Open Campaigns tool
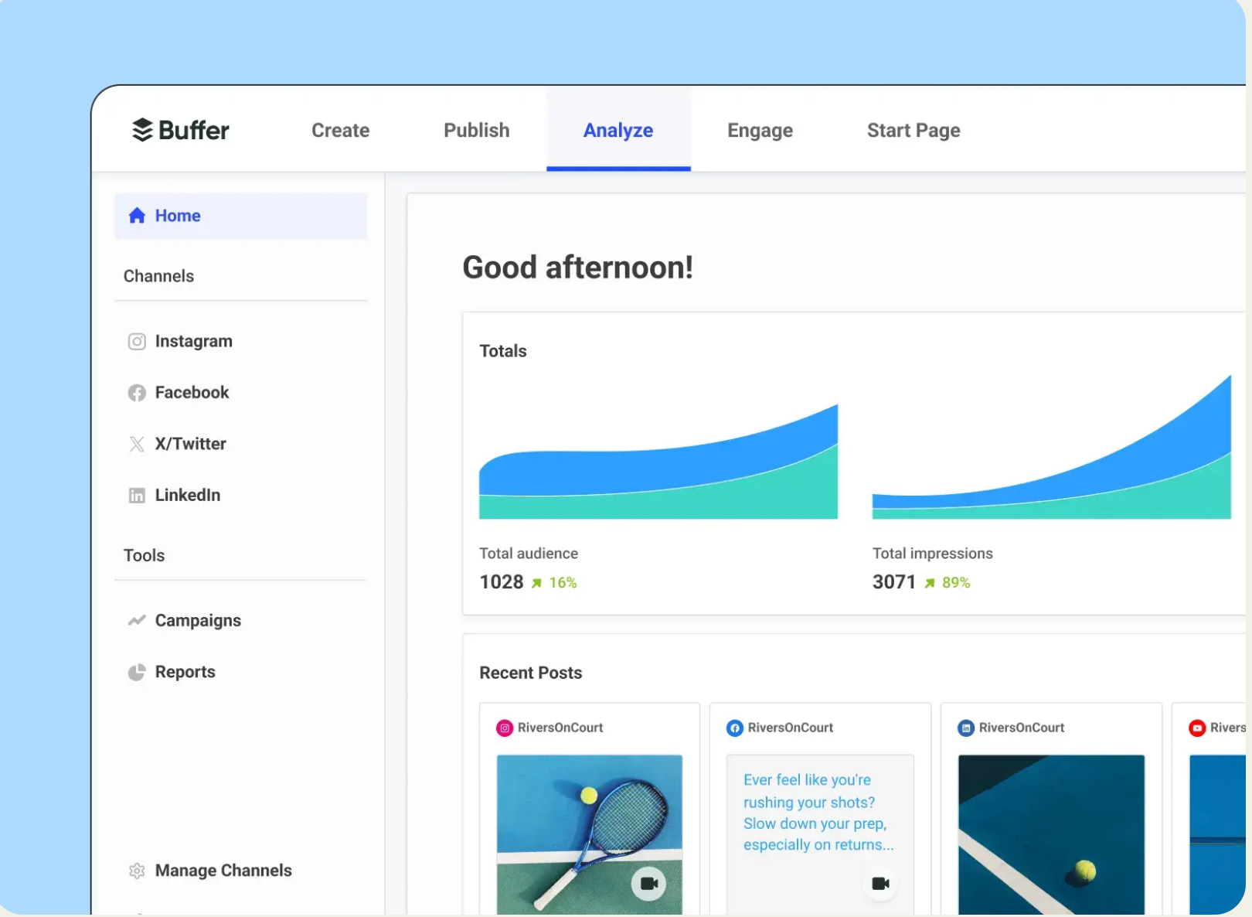 coord(198,620)
